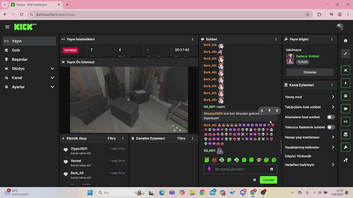Open Hesap yaşı kısıtlaması options arrow

point(333,137)
